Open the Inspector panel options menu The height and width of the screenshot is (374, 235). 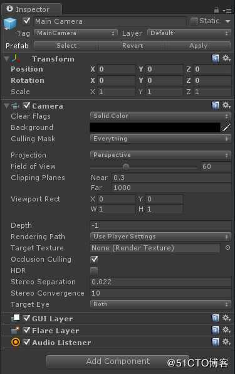pyautogui.click(x=227, y=11)
